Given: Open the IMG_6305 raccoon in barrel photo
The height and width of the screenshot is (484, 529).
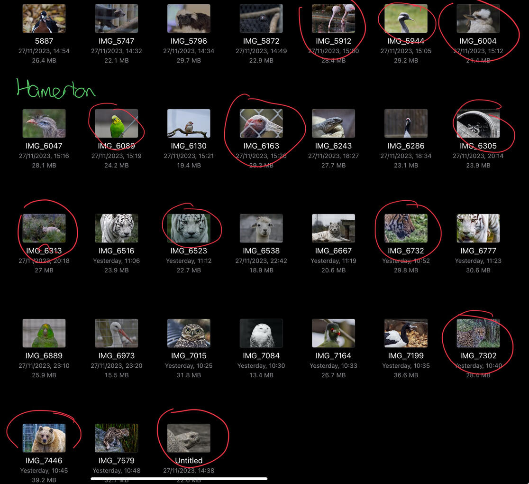Looking at the screenshot, I should (x=478, y=123).
